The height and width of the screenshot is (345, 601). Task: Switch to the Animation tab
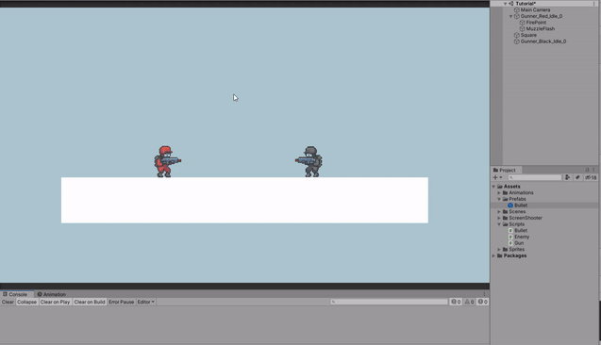coord(51,294)
